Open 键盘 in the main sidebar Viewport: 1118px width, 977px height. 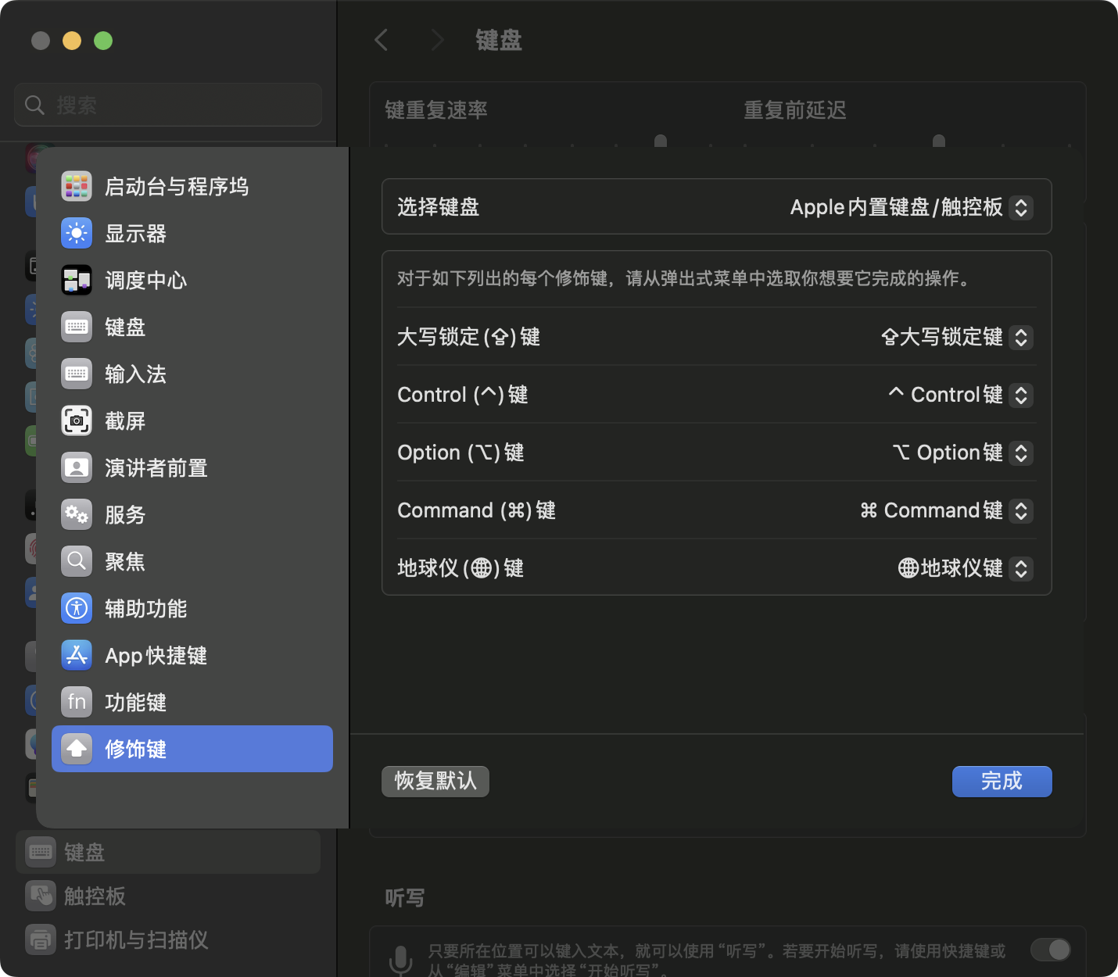pyautogui.click(x=168, y=852)
